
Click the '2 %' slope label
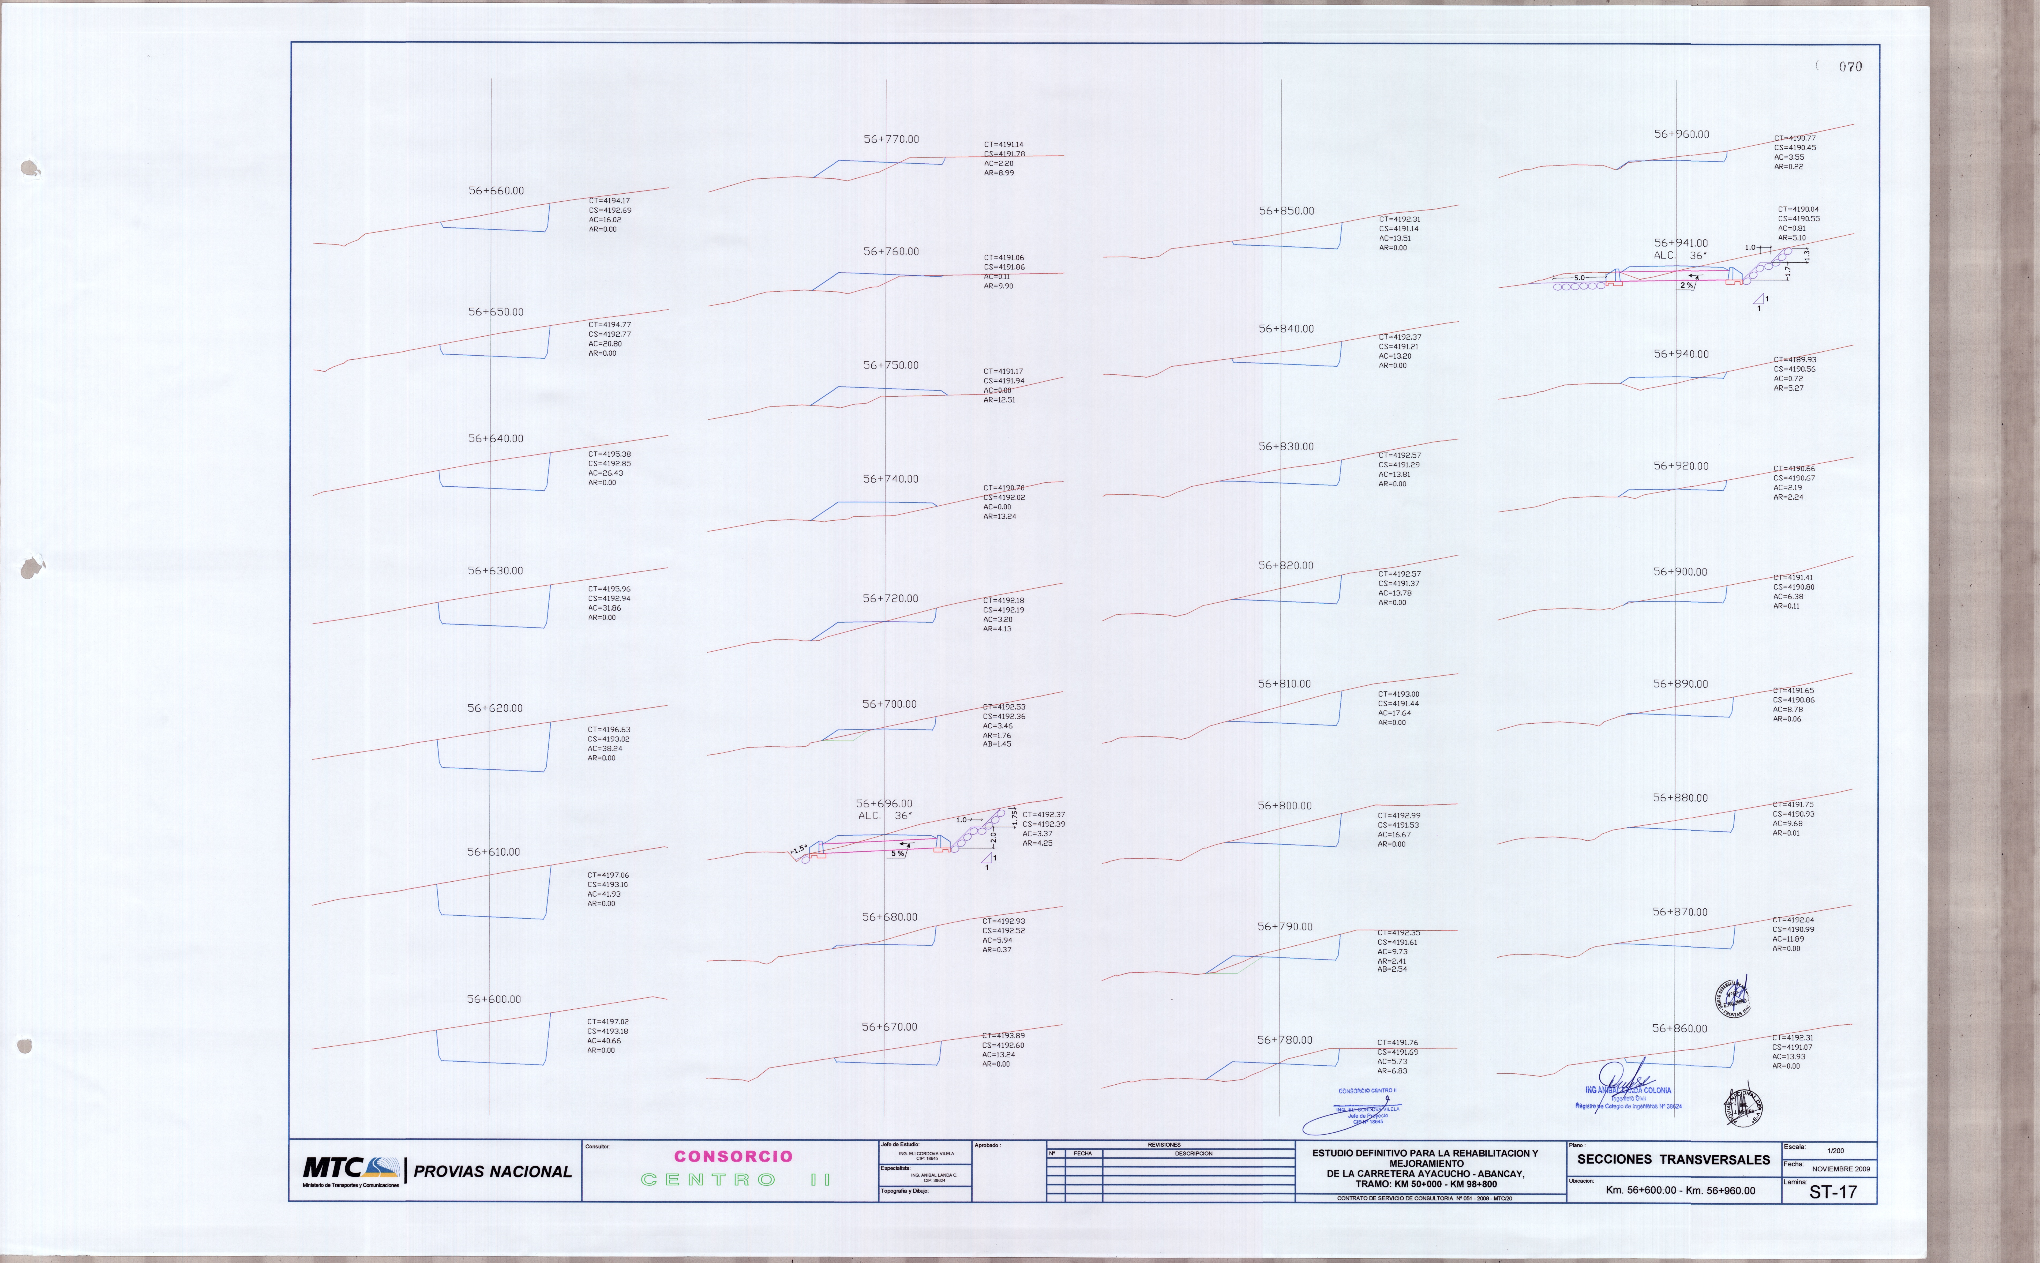click(x=1687, y=286)
